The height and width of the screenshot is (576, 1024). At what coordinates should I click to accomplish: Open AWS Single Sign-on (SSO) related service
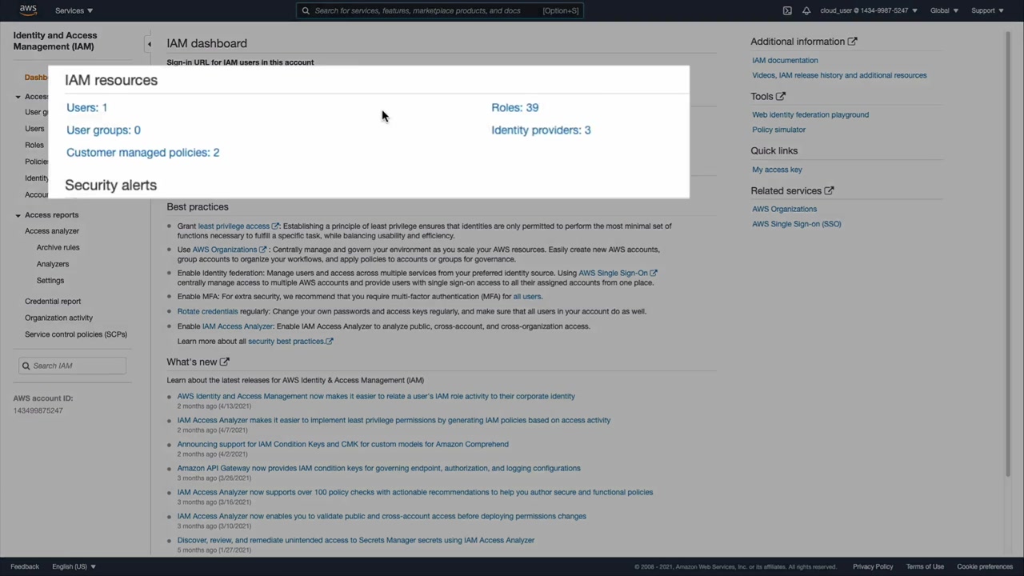coord(796,224)
